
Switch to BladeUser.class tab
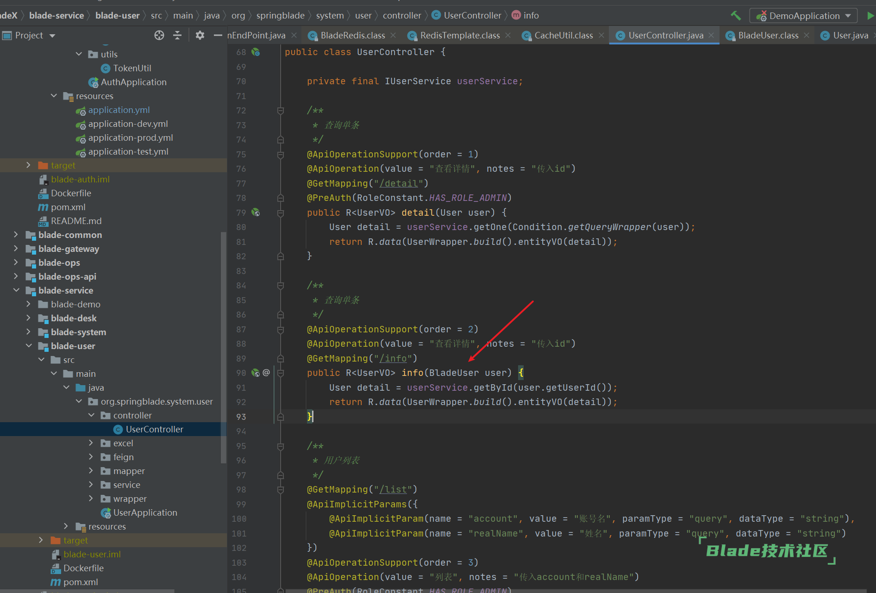pos(768,35)
